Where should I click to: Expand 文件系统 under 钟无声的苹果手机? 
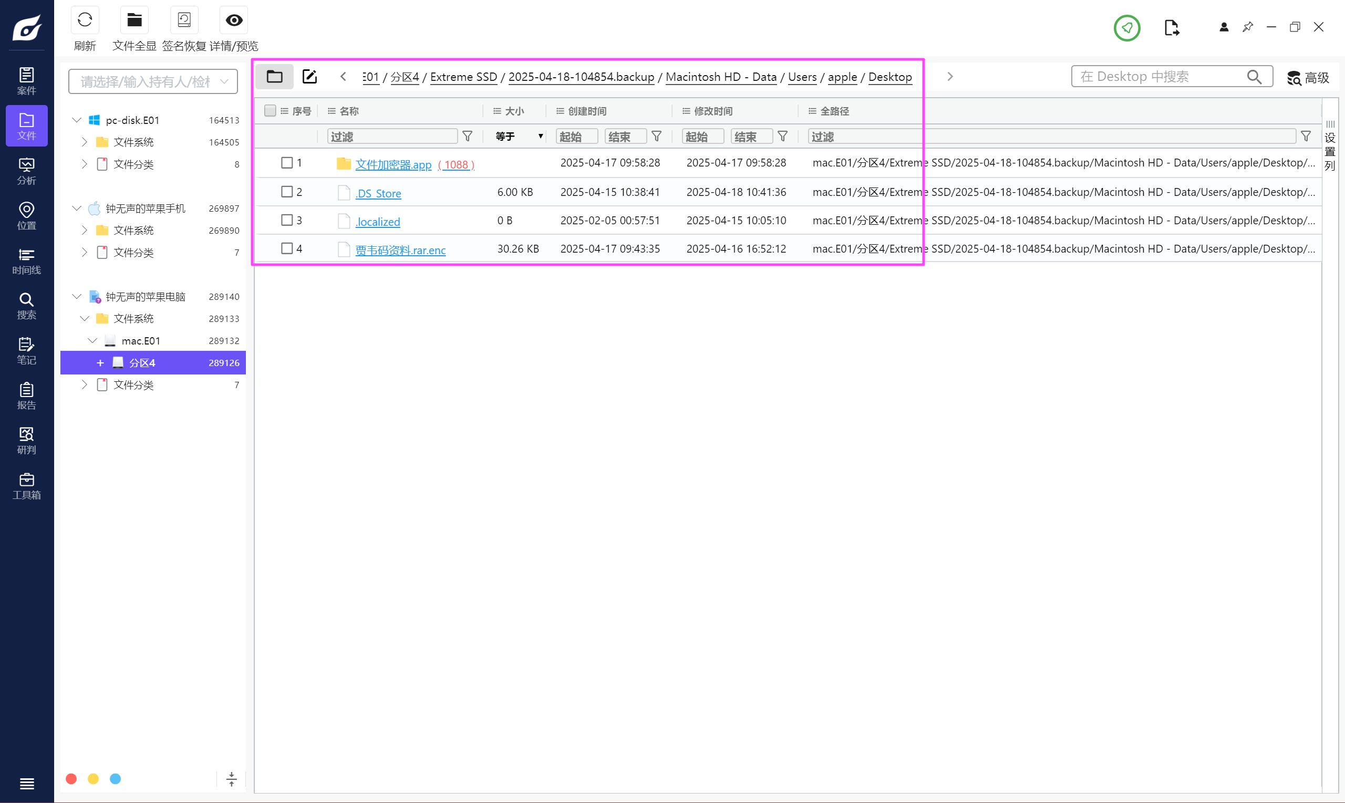click(x=85, y=230)
